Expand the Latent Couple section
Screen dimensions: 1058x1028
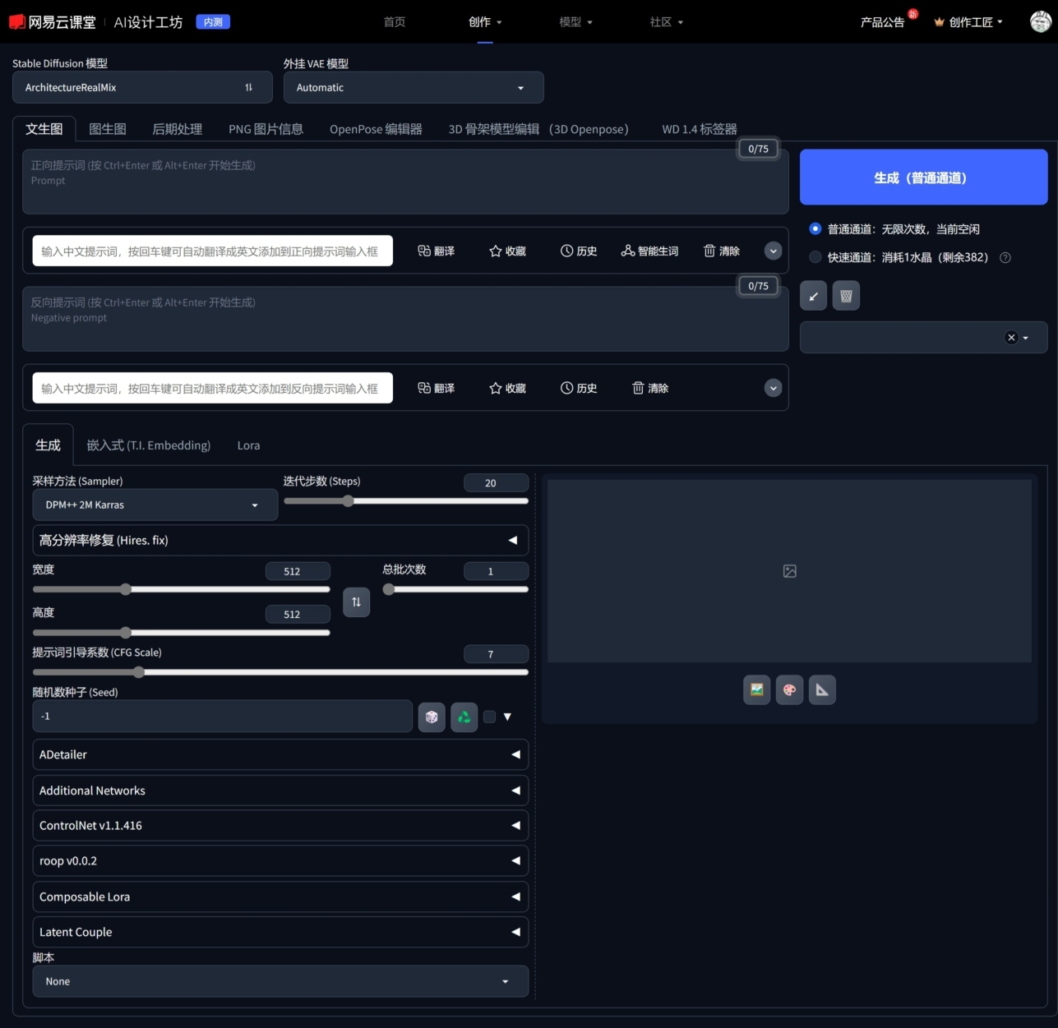click(x=280, y=932)
